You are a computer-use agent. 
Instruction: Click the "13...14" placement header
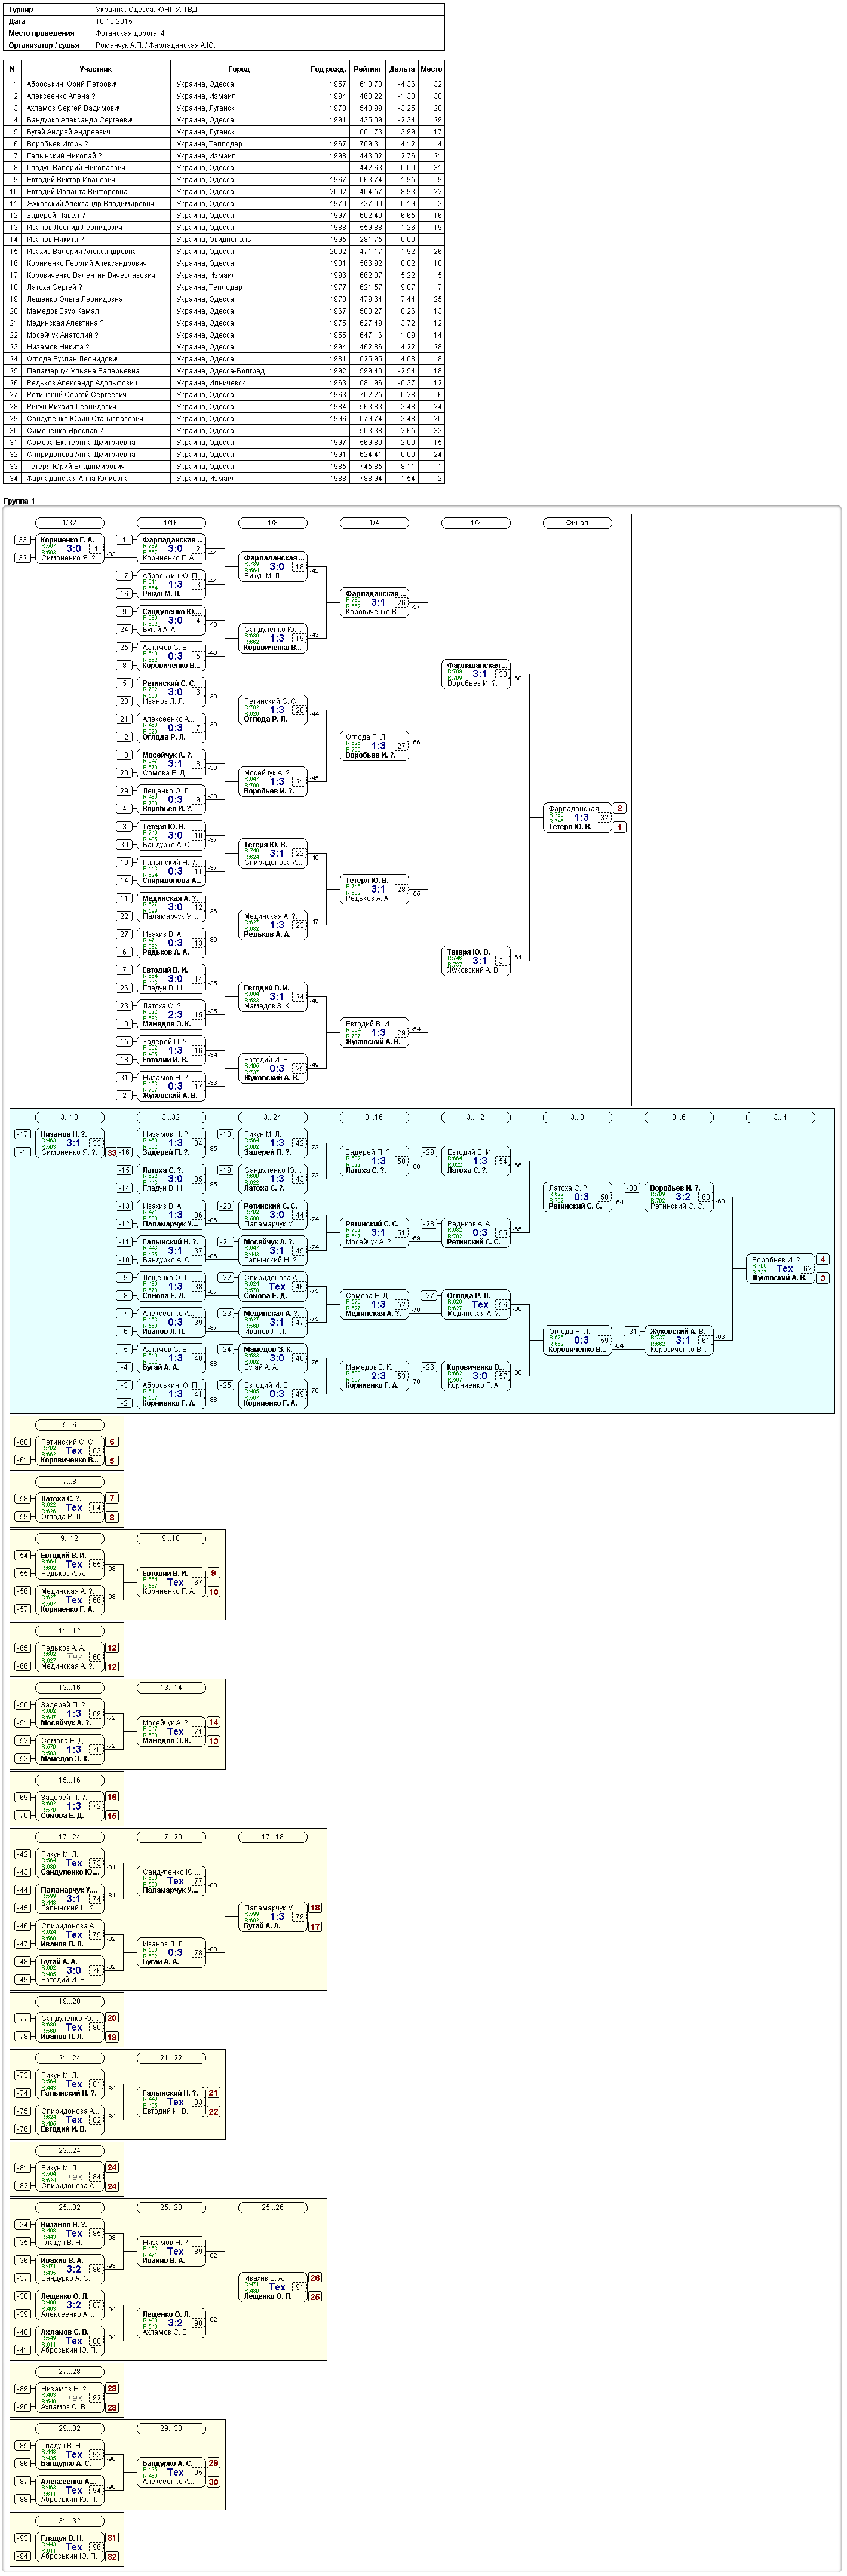click(171, 1688)
